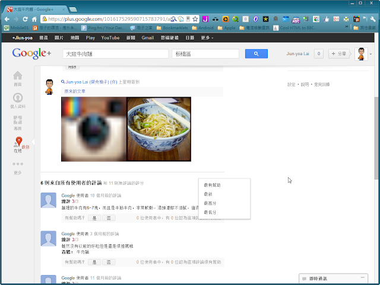Viewport: 380px width, 285px height.
Task: Reload the page with the refresh icon
Action: (x=25, y=19)
